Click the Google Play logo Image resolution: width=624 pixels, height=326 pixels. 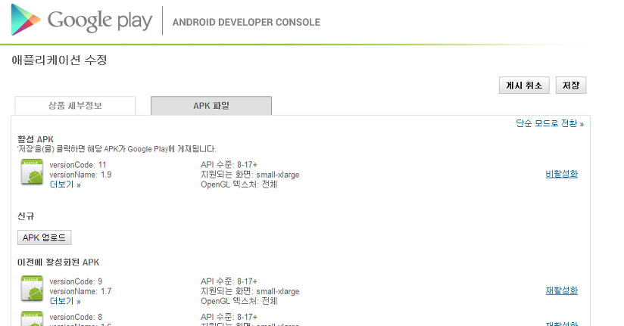(x=82, y=20)
